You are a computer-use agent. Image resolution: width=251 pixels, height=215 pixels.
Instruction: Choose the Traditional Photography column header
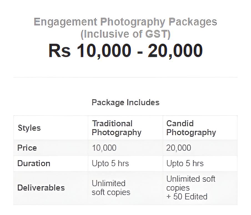tap(117, 128)
